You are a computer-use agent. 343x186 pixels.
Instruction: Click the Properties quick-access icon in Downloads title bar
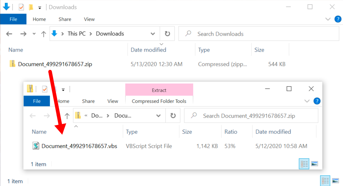[21, 7]
